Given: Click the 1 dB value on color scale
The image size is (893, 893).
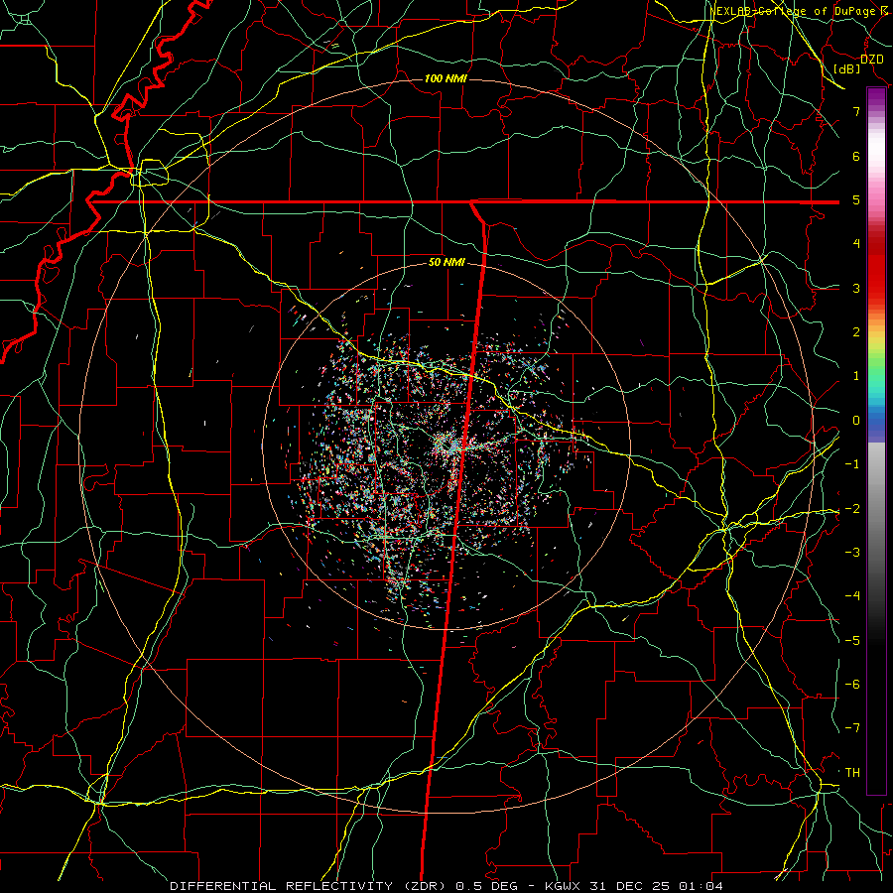Looking at the screenshot, I should point(856,376).
